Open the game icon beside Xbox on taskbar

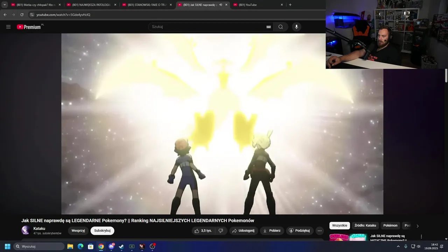click(x=142, y=246)
